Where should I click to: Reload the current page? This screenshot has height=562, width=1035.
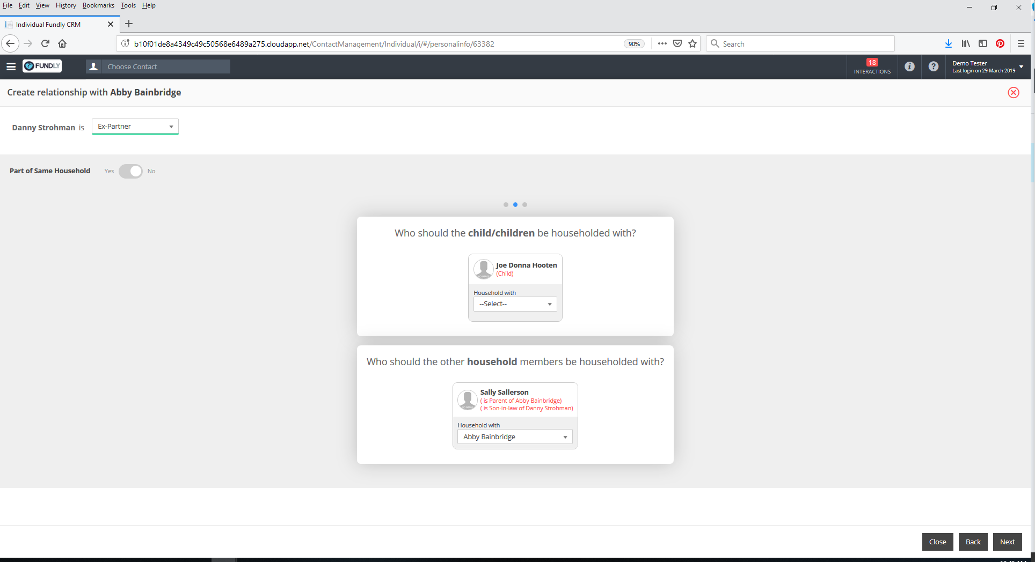click(x=46, y=43)
